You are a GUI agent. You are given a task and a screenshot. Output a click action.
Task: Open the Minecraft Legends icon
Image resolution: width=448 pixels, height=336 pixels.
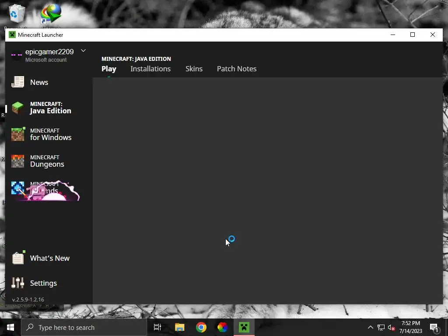17,188
